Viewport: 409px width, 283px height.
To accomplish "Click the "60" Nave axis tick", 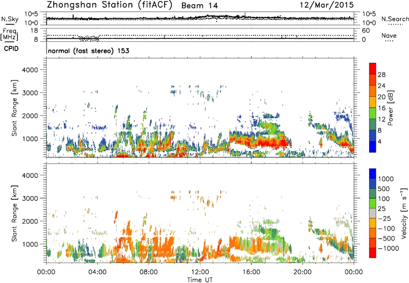I will [x=366, y=31].
